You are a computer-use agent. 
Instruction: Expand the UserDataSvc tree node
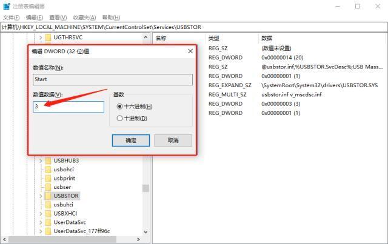point(41,222)
